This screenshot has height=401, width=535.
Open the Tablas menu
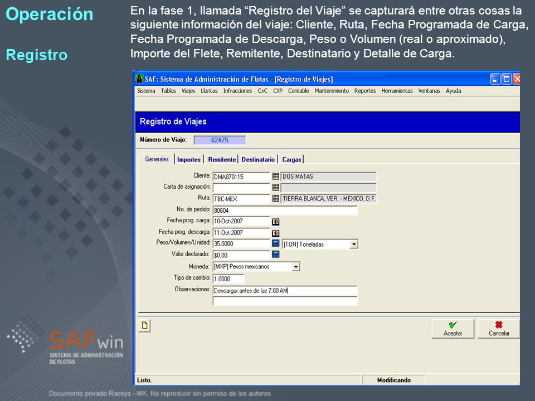tap(168, 91)
